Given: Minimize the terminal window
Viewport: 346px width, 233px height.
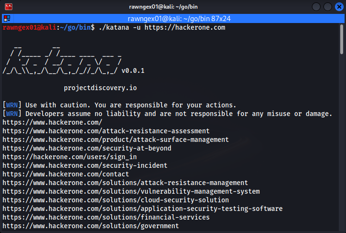Looking at the screenshot, I should (316, 7).
